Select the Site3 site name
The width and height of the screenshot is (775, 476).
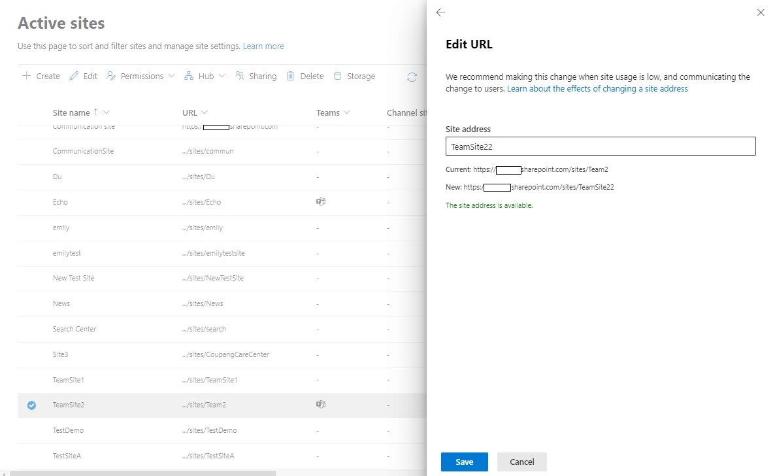pos(60,354)
